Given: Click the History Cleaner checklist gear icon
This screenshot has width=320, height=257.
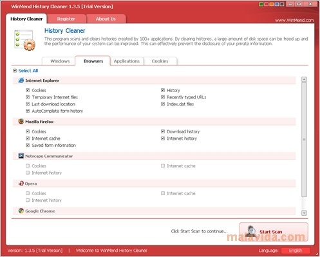Looking at the screenshot, I should coord(25,40).
